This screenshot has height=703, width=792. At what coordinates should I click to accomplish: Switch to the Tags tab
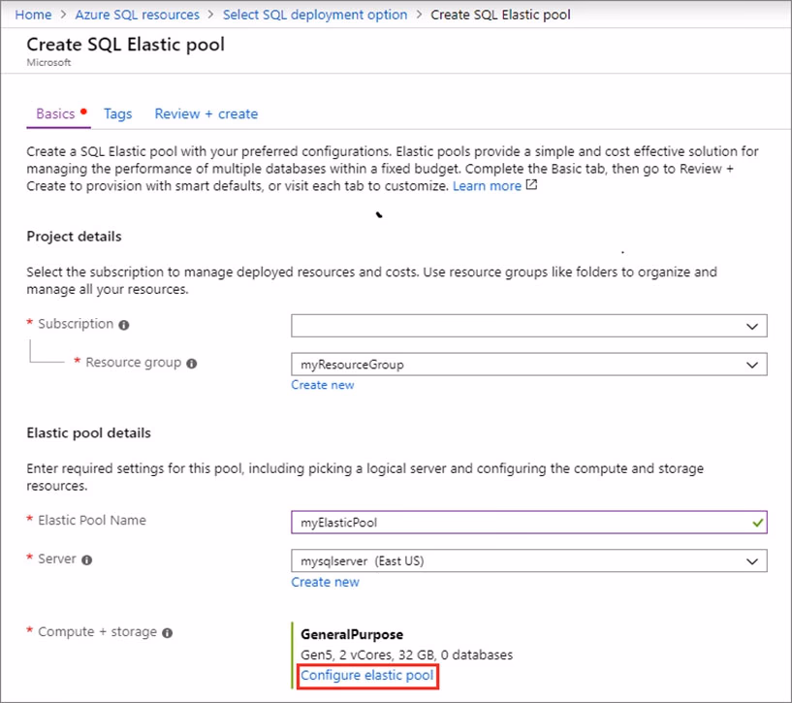pyautogui.click(x=117, y=114)
